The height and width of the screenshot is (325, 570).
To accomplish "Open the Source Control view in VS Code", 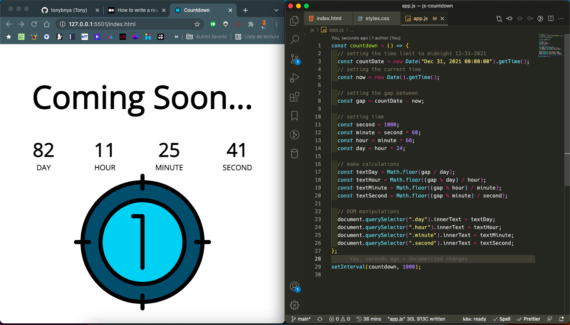I will point(294,58).
